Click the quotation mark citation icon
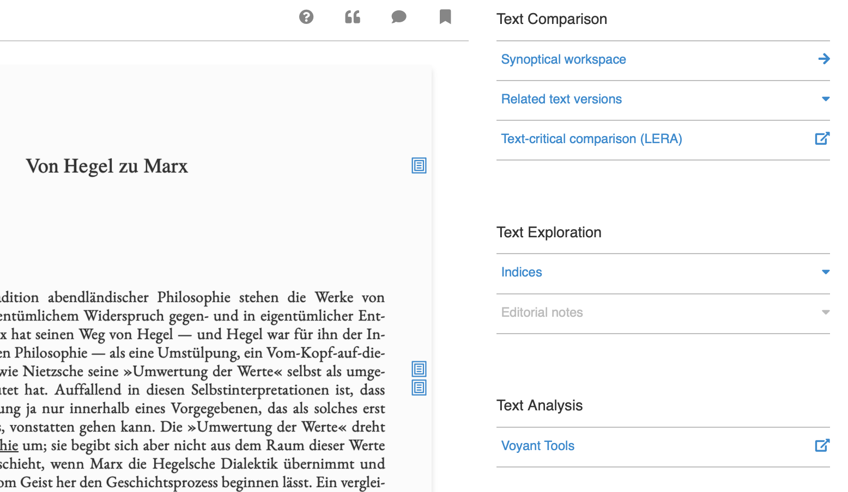This screenshot has width=848, height=492. point(353,17)
